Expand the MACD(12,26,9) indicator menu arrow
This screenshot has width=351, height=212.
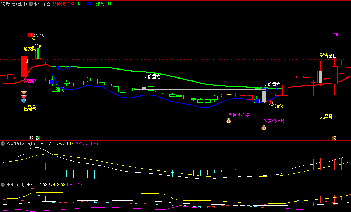coord(3,144)
